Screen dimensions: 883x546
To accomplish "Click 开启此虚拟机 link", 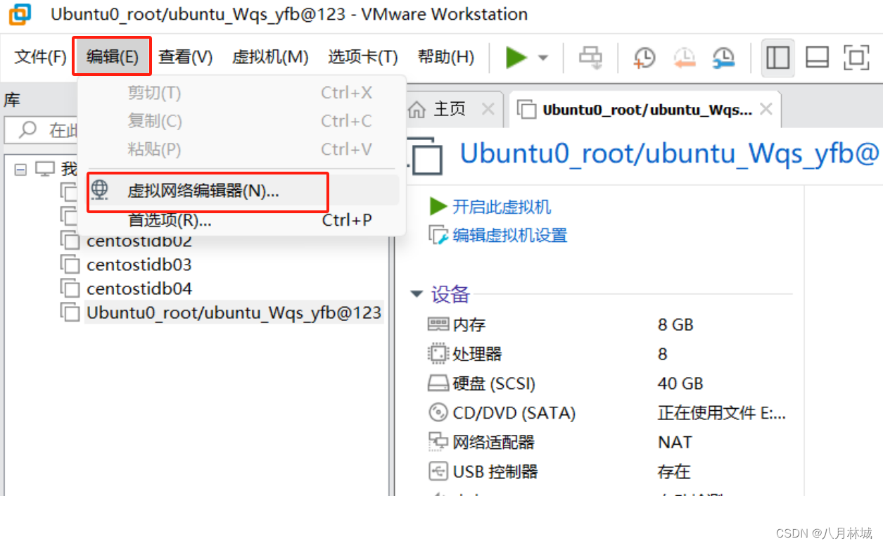I will click(502, 207).
